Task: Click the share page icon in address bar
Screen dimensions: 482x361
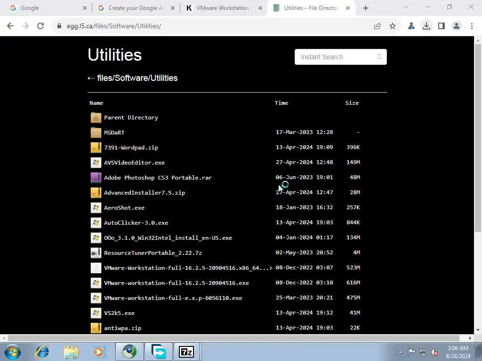Action: pos(378,26)
